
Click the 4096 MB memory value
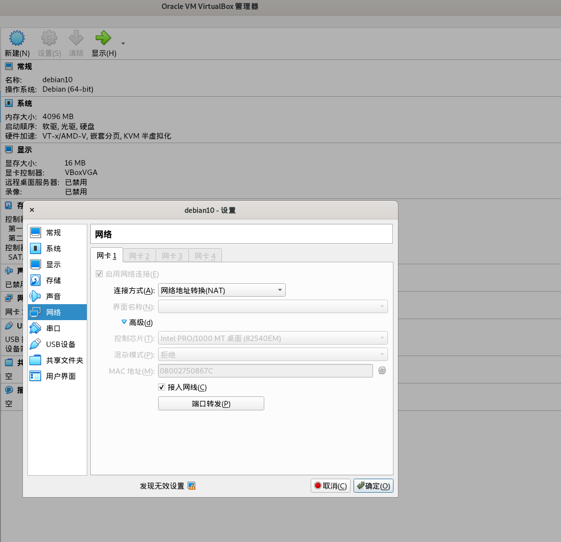(58, 117)
